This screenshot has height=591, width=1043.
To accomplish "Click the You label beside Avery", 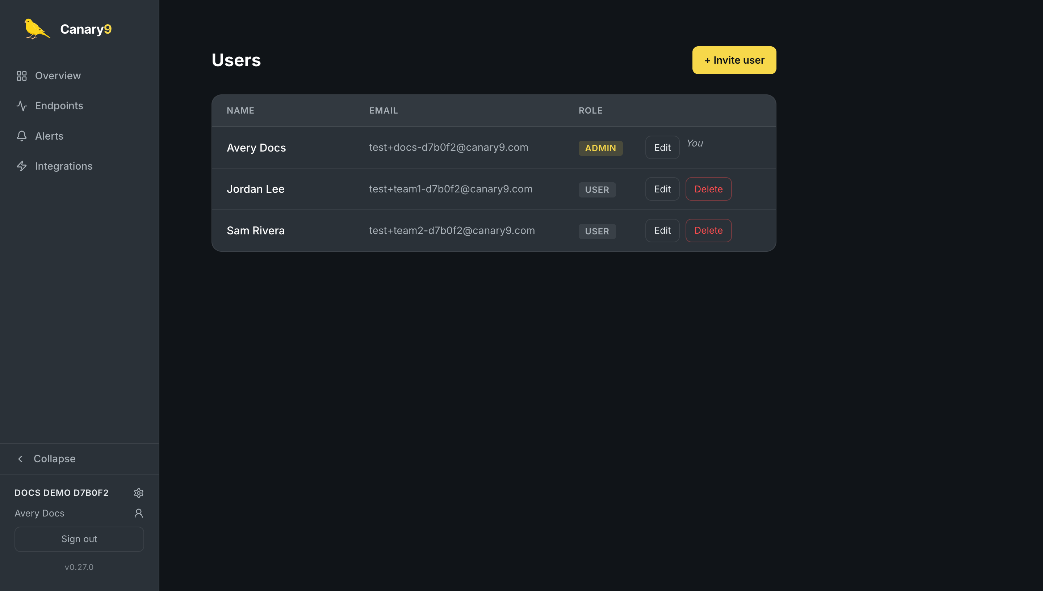I will coord(694,143).
